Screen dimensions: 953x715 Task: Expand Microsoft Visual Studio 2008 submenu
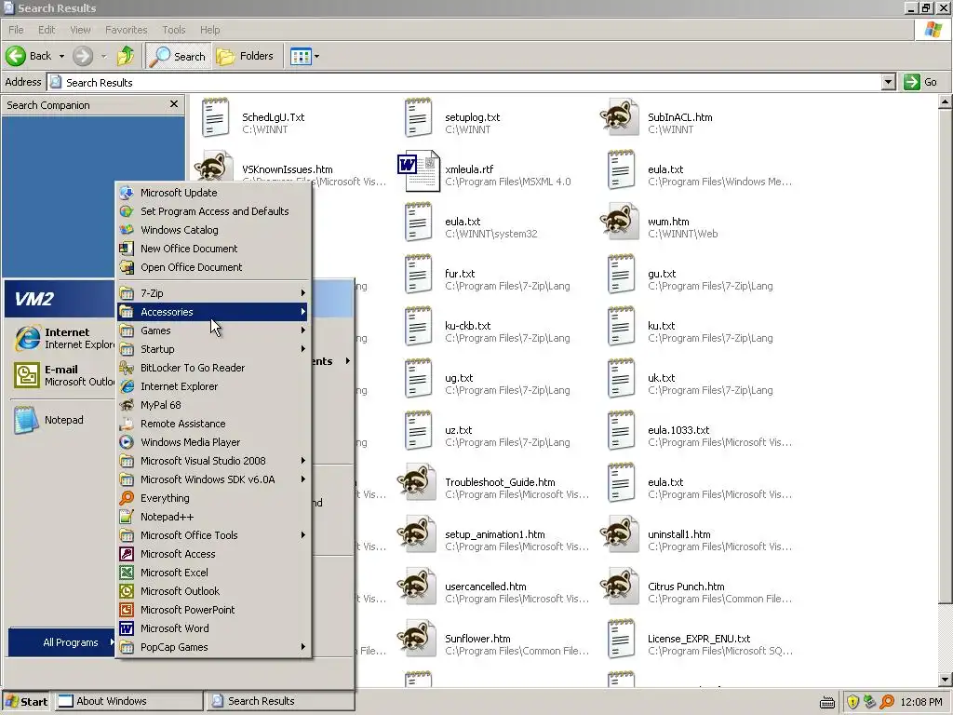tap(213, 461)
